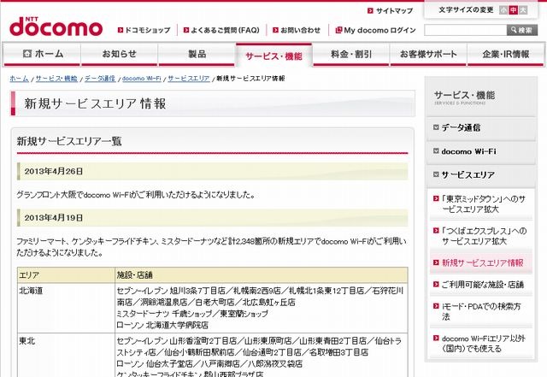
Task: Open お問い合わせ link in header
Action: 300,31
